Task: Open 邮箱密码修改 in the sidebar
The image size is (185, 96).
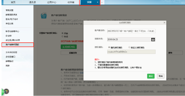Action: point(11,15)
